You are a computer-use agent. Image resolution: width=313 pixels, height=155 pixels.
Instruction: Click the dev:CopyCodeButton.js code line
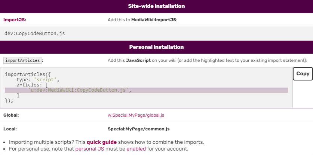pos(35,34)
